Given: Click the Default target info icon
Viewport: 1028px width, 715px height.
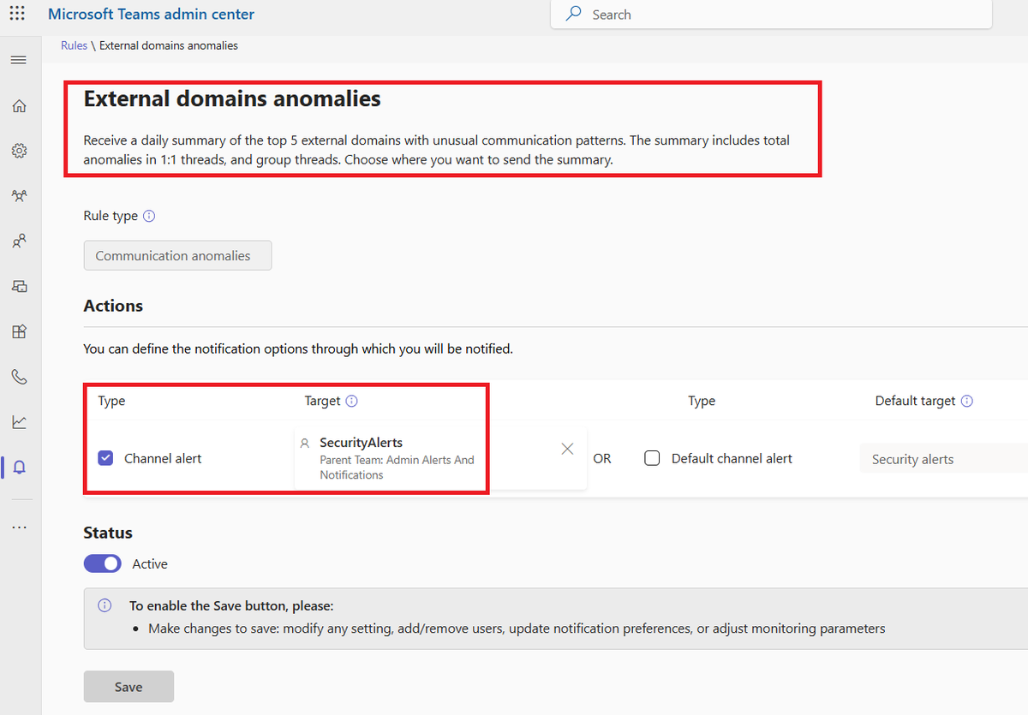Looking at the screenshot, I should pyautogui.click(x=967, y=401).
